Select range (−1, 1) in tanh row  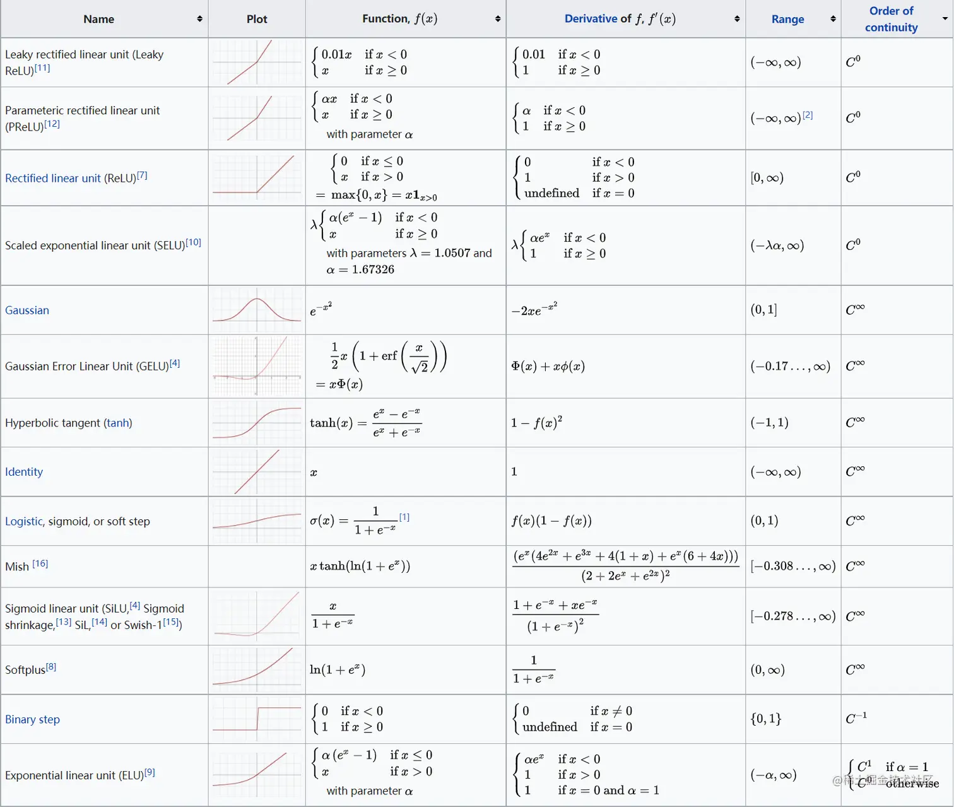tap(769, 423)
